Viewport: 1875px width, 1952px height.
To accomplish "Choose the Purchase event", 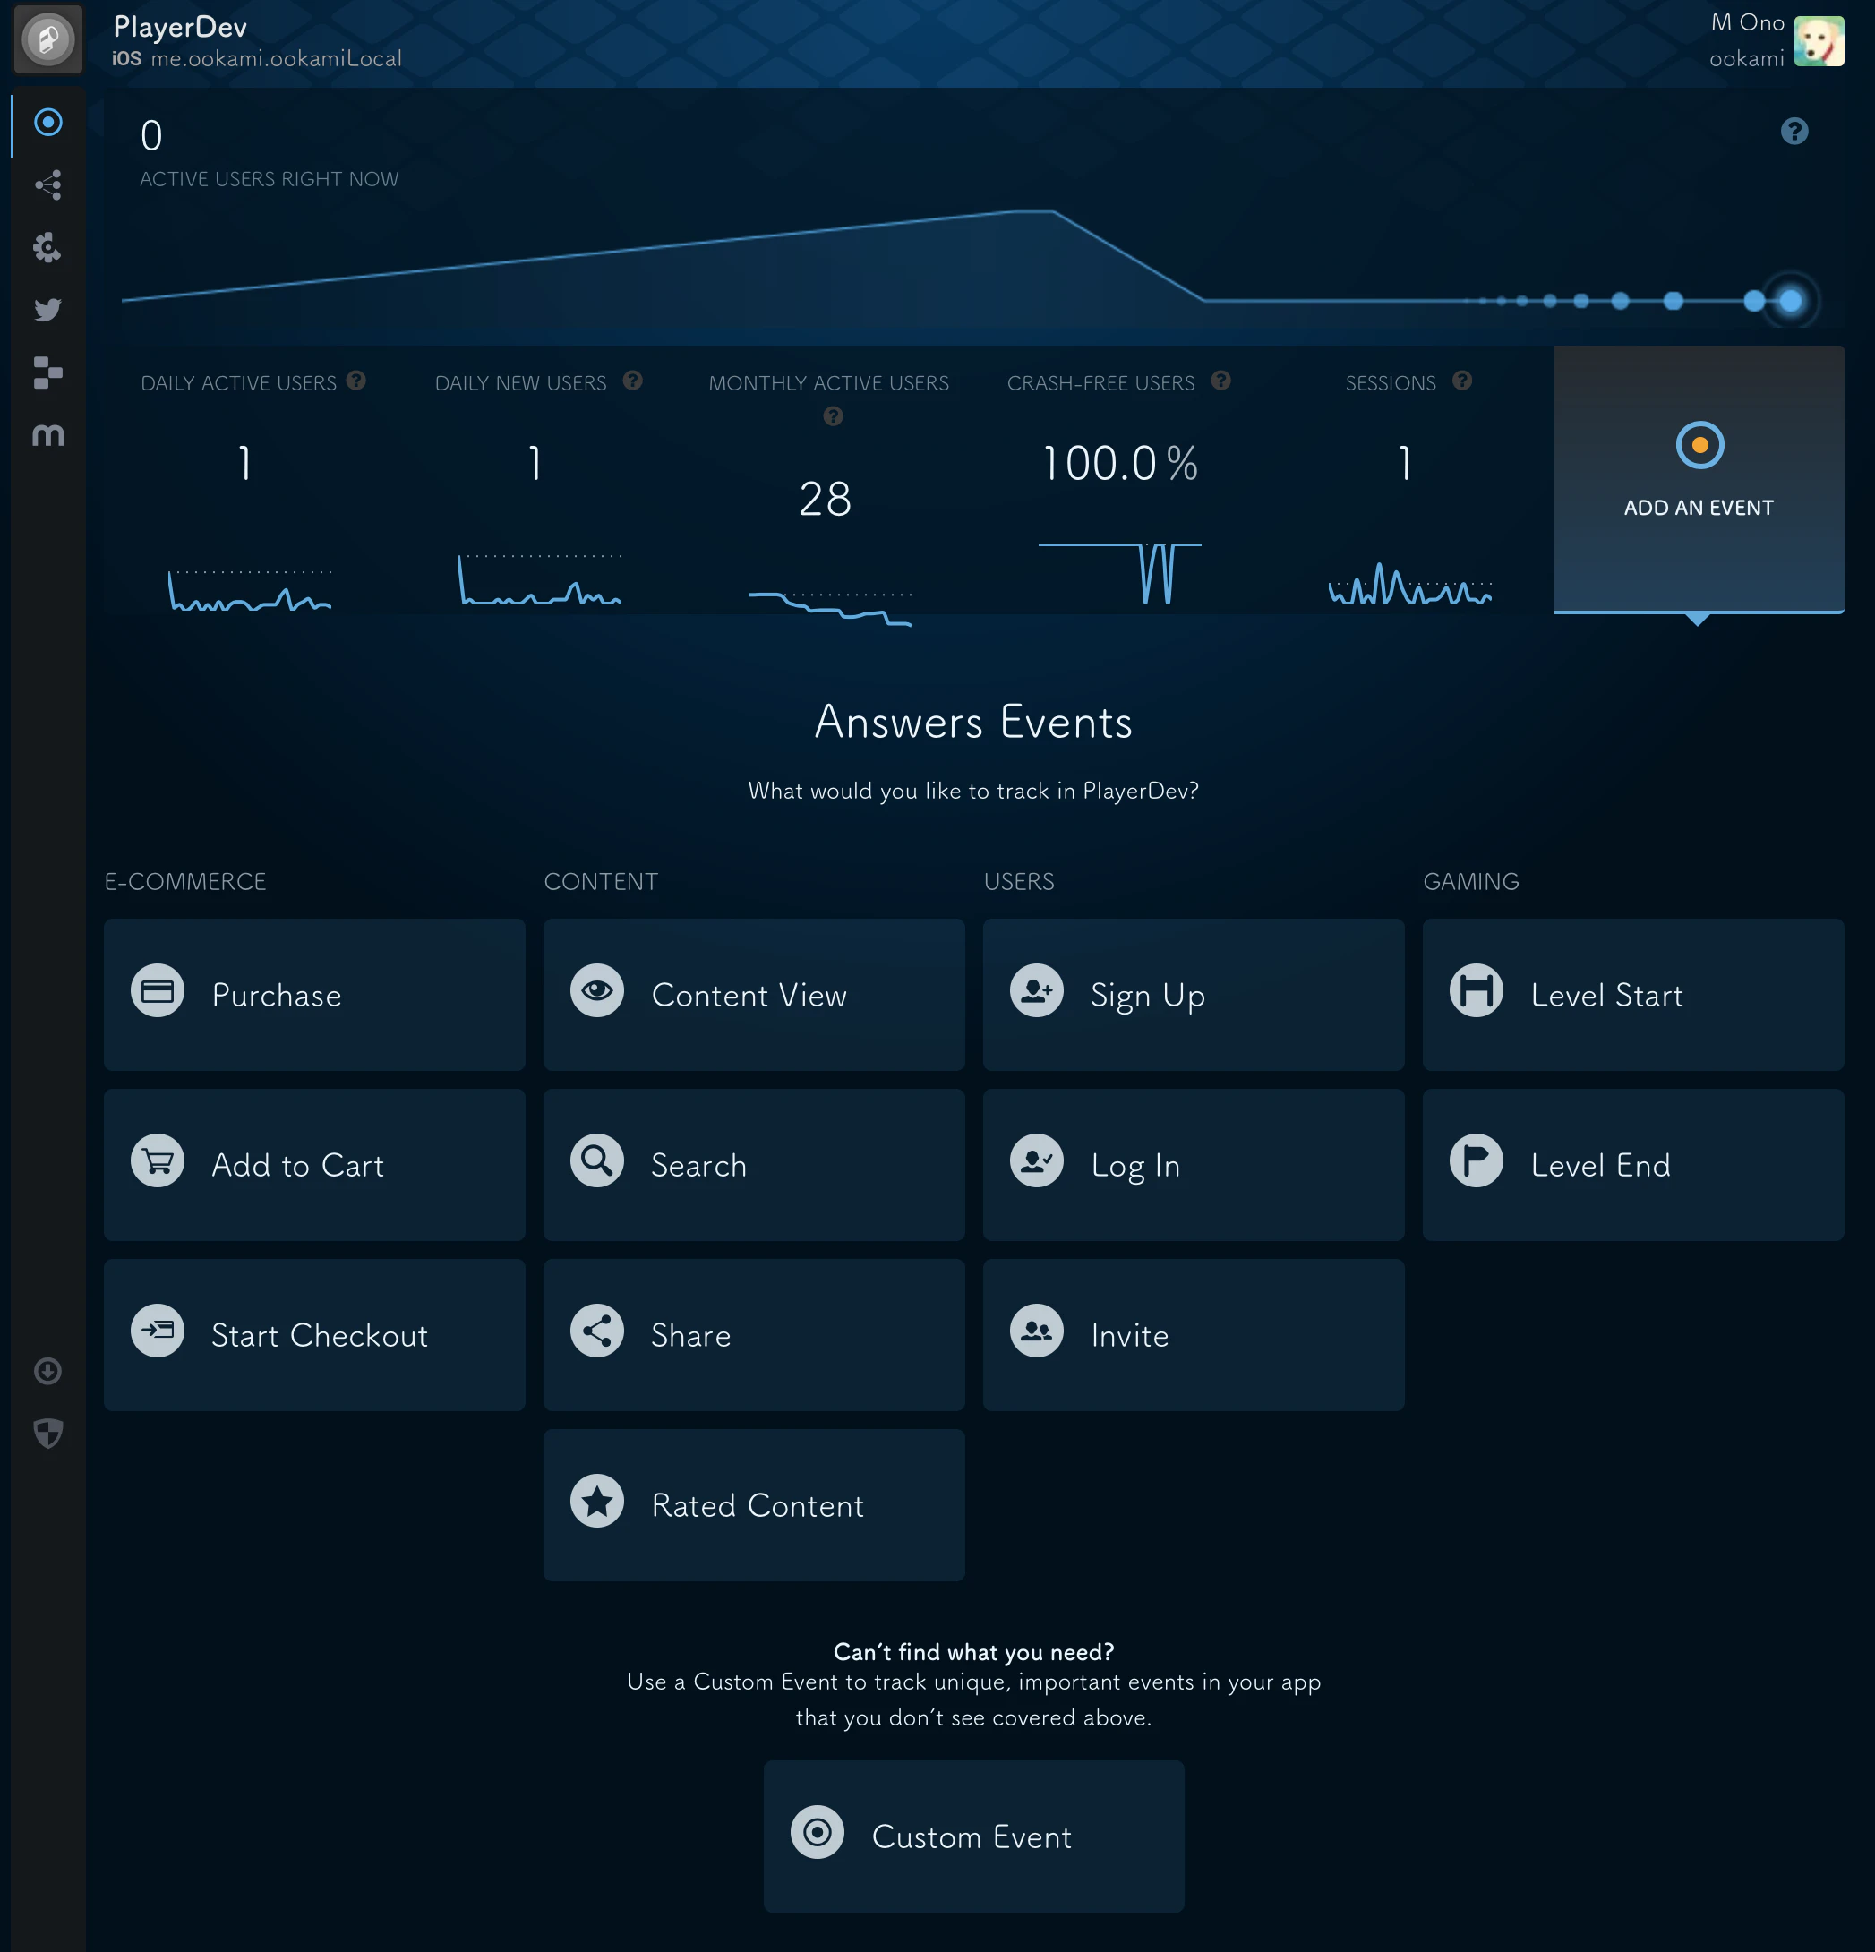I will tap(314, 995).
